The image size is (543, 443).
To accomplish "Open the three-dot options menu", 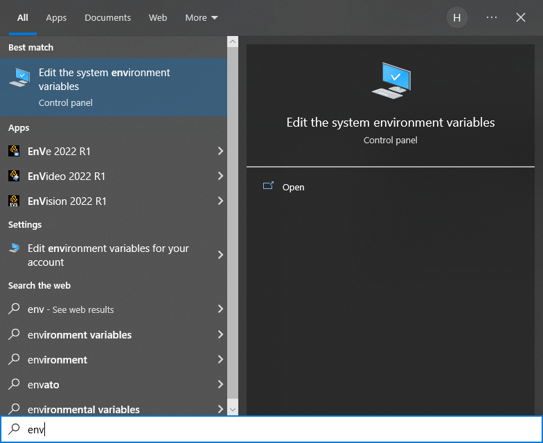I will pyautogui.click(x=492, y=17).
